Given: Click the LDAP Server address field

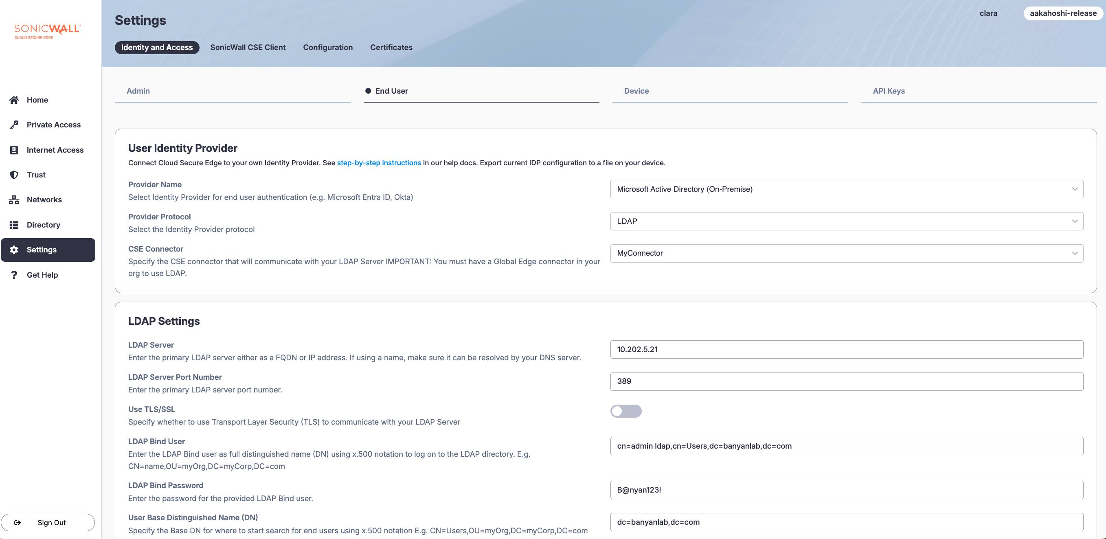Looking at the screenshot, I should coord(846,349).
